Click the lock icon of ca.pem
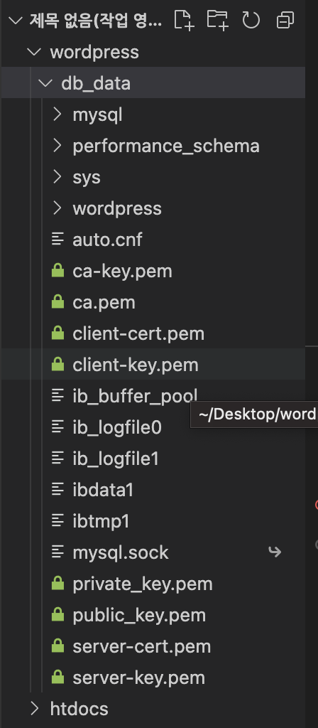The width and height of the screenshot is (318, 728). [x=57, y=301]
